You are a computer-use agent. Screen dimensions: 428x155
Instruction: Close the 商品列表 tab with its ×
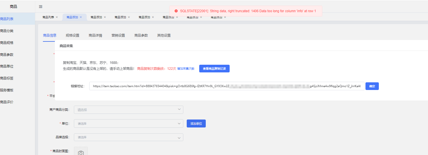coord(57,17)
